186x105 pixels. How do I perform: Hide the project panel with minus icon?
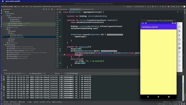pyautogui.click(x=54, y=9)
